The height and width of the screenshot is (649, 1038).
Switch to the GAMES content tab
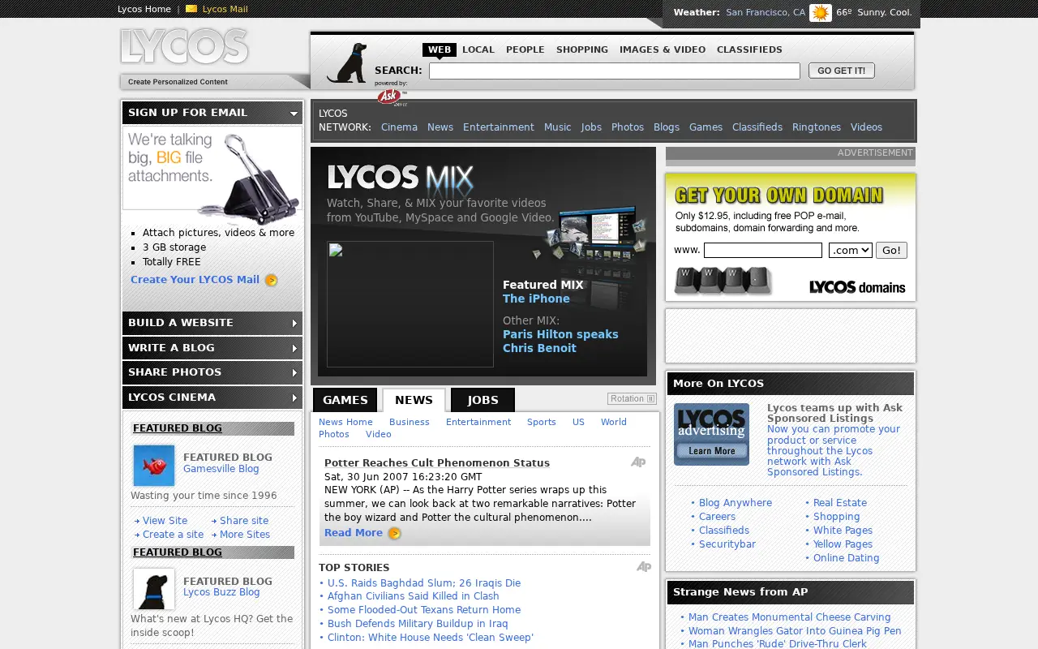[345, 400]
